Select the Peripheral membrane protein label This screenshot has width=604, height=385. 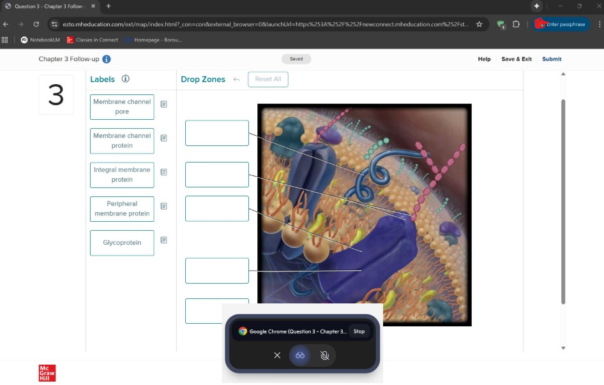(x=122, y=209)
